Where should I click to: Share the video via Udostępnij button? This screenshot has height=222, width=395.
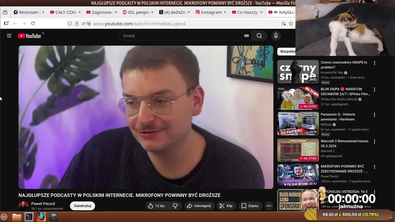pyautogui.click(x=199, y=206)
